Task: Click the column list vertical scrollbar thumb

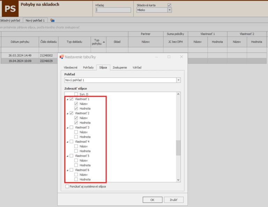Action: [x=178, y=148]
